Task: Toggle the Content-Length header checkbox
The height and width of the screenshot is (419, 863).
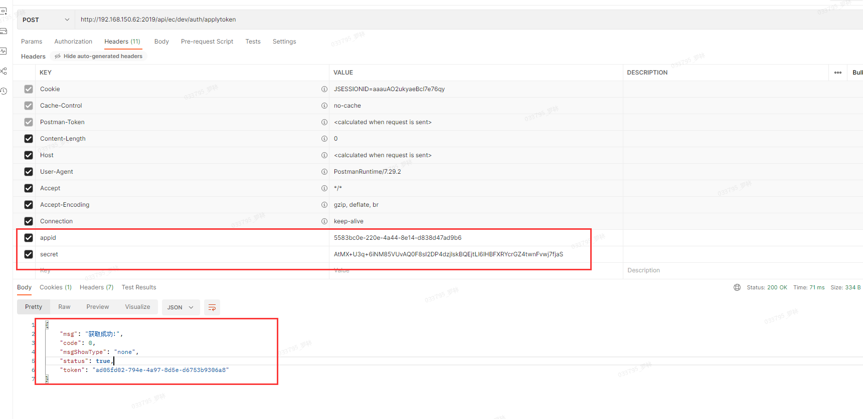Action: coord(29,139)
